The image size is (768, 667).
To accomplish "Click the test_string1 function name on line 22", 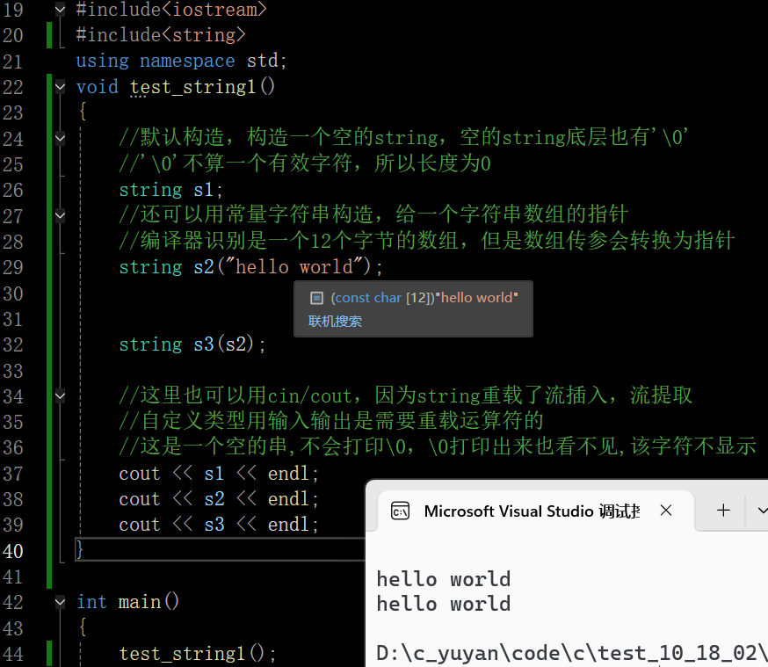I will [x=192, y=87].
